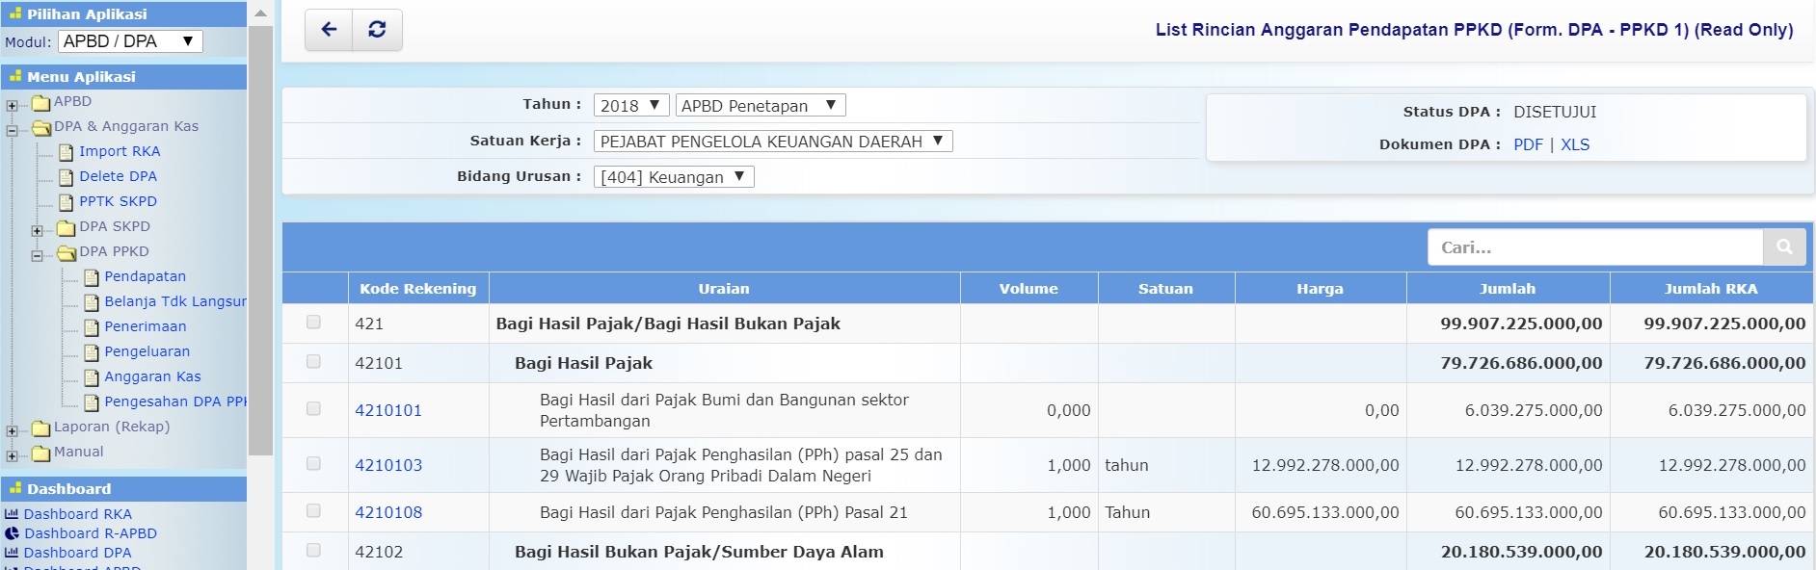Click the back arrow button

pos(329,30)
